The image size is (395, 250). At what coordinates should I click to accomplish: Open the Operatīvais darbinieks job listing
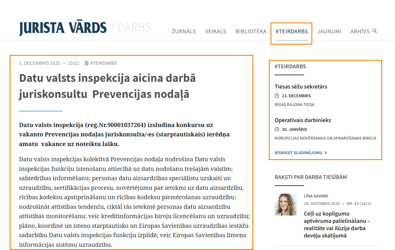point(303,120)
